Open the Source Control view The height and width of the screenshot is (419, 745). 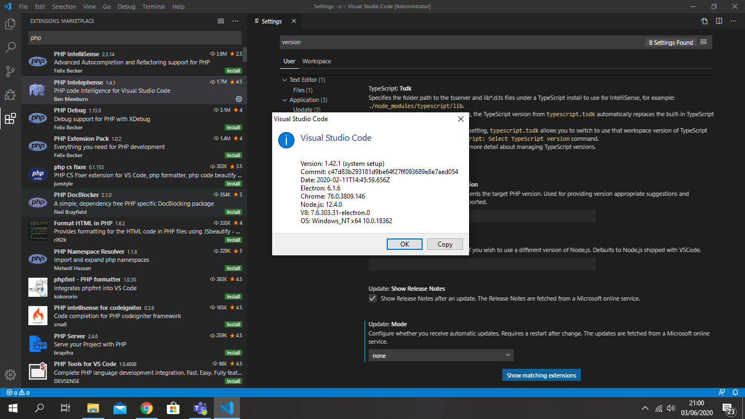tap(10, 71)
